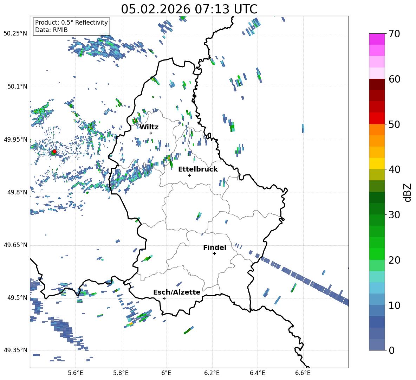The image size is (416, 380).
Task: Click the 49.5°N latitude label
Action: point(17,298)
